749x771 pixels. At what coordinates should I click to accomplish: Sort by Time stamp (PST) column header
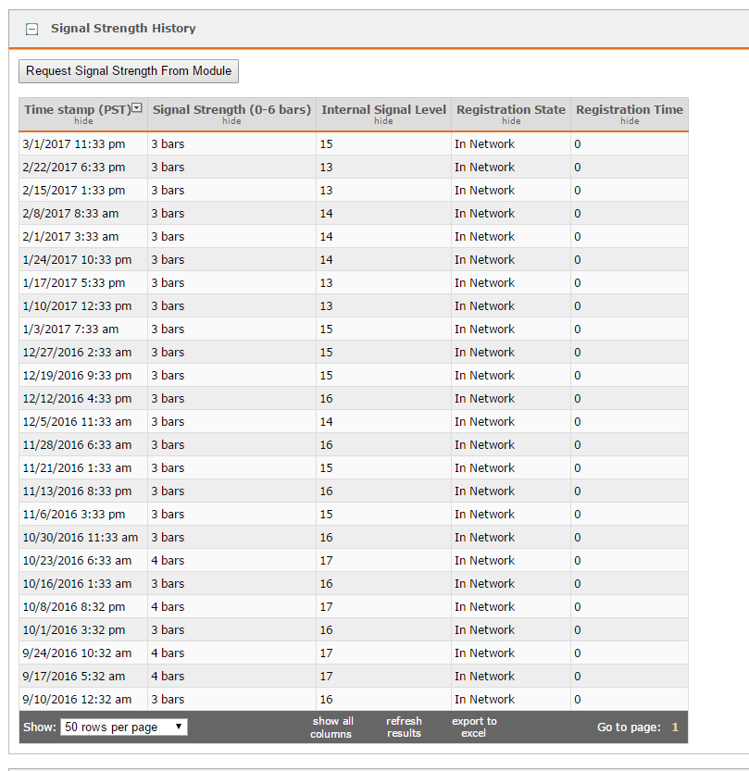click(x=78, y=109)
